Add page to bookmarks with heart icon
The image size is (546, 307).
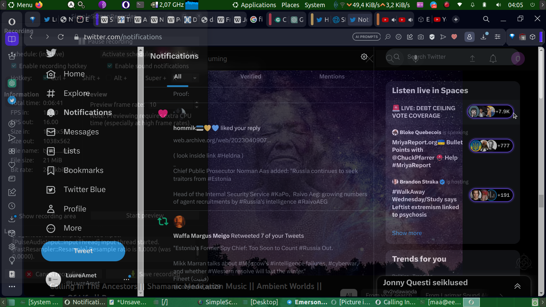(x=454, y=37)
